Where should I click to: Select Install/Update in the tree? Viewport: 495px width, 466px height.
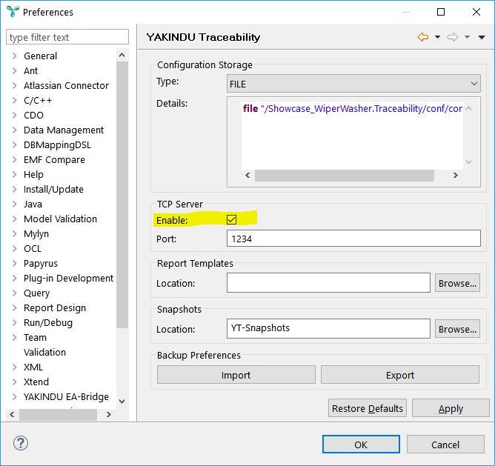coord(53,190)
